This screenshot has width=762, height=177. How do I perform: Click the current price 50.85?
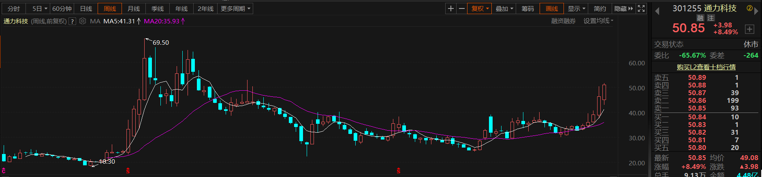pos(688,28)
